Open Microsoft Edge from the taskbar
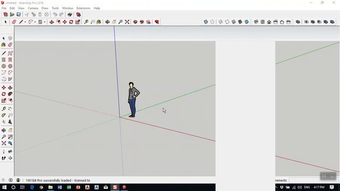340x191 pixels. point(32,187)
